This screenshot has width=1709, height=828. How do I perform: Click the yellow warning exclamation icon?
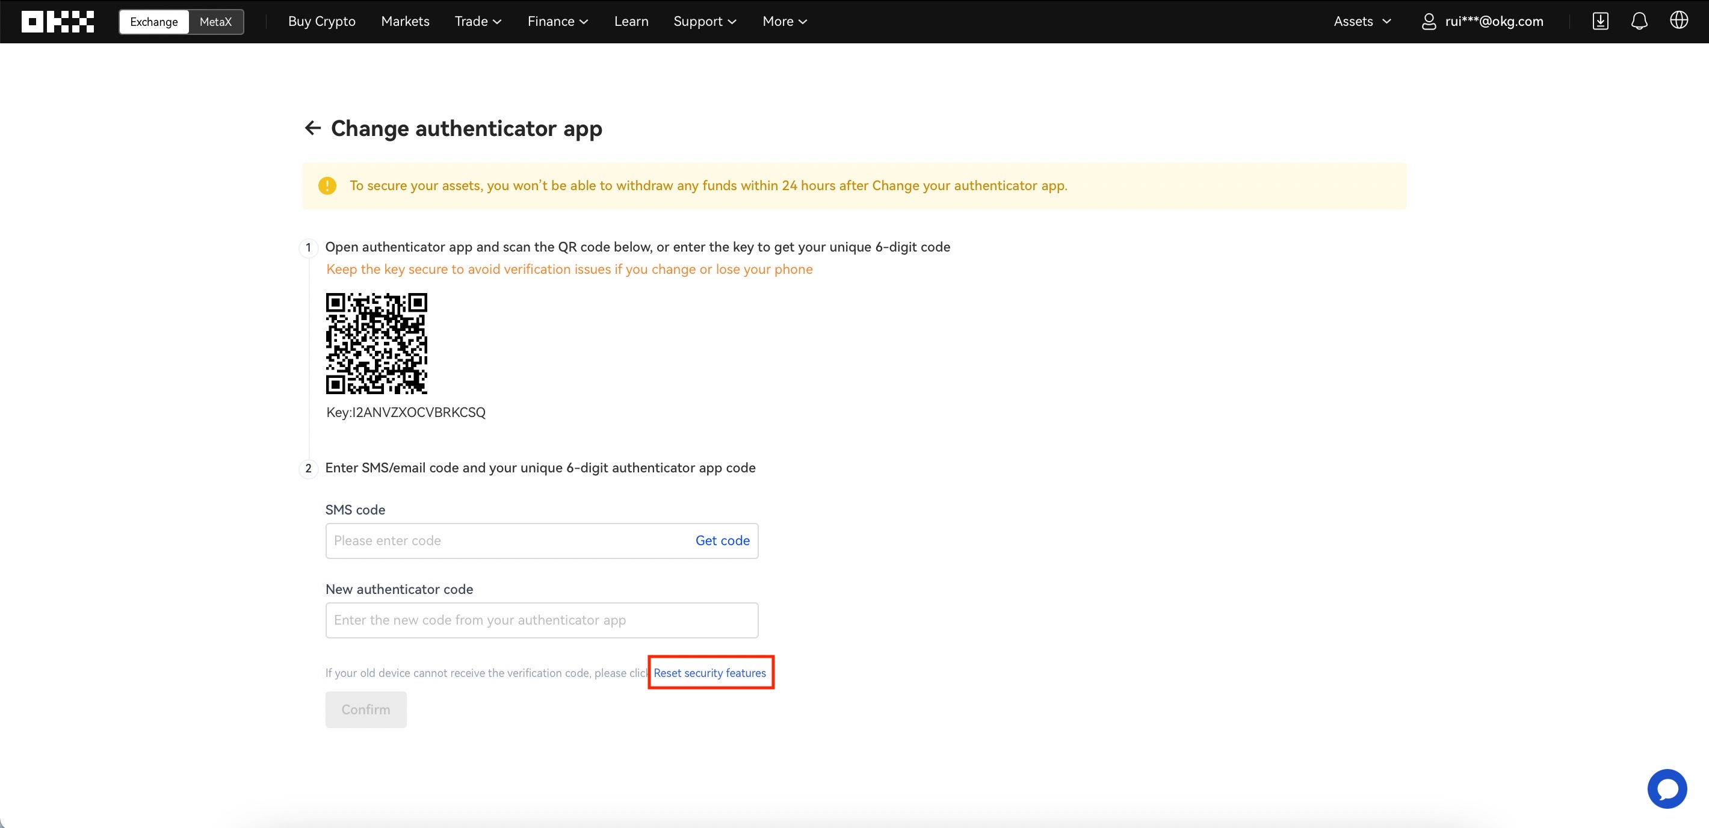click(x=327, y=186)
